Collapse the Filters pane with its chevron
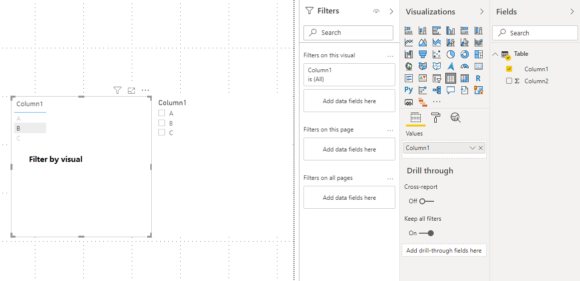This screenshot has width=580, height=281. [x=392, y=11]
